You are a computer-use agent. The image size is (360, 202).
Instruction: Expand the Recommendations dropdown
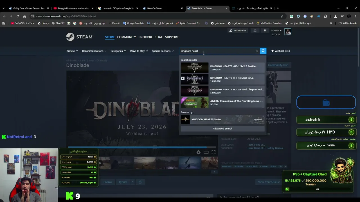click(94, 51)
